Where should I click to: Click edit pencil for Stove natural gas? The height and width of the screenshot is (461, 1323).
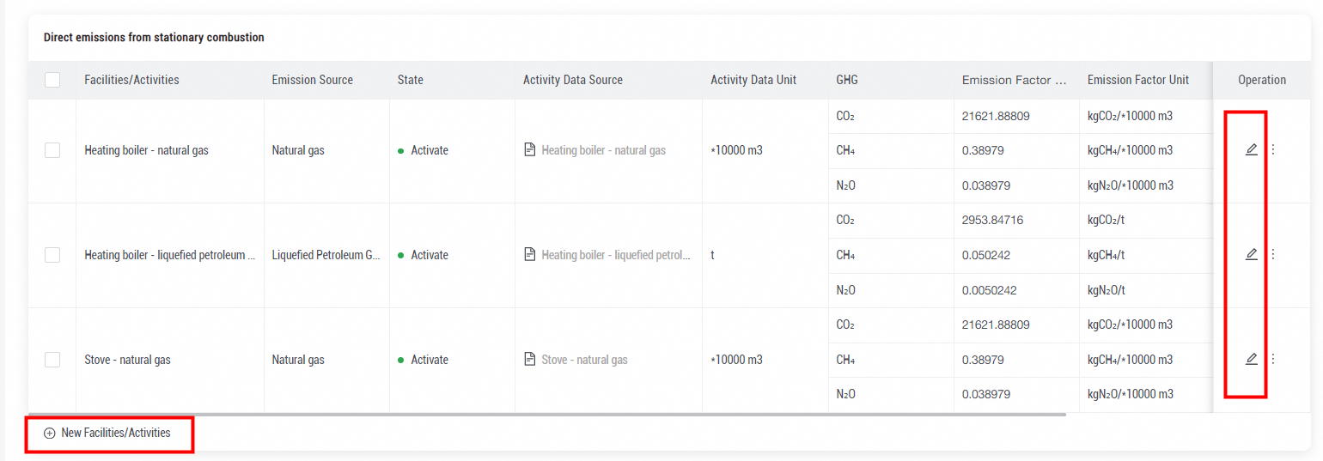coord(1251,360)
